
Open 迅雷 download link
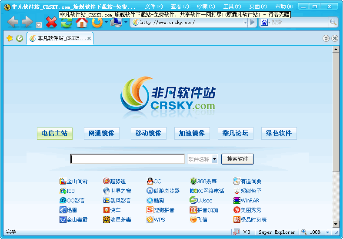point(68,210)
